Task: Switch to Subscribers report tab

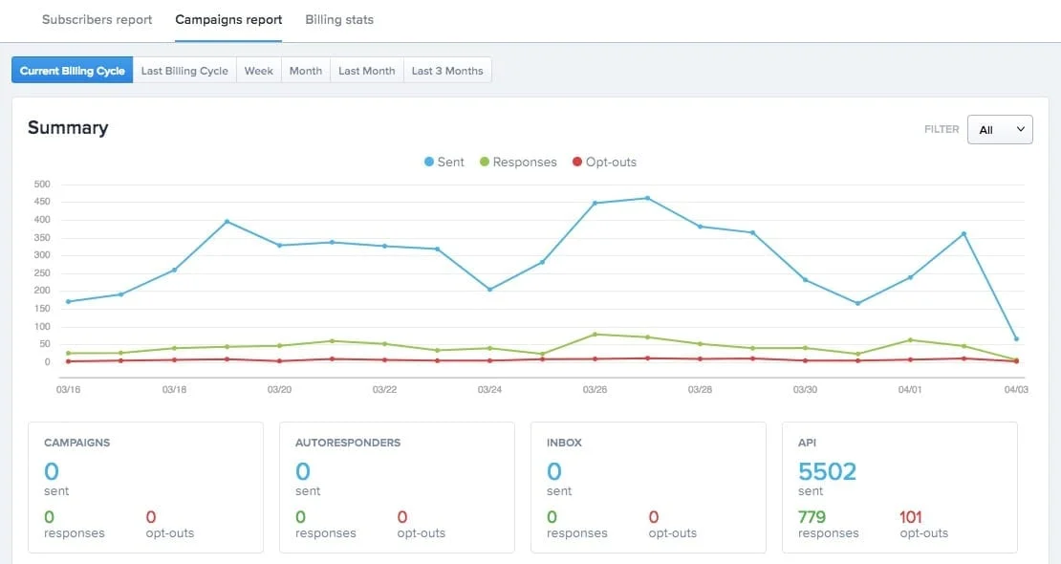Action: (97, 20)
